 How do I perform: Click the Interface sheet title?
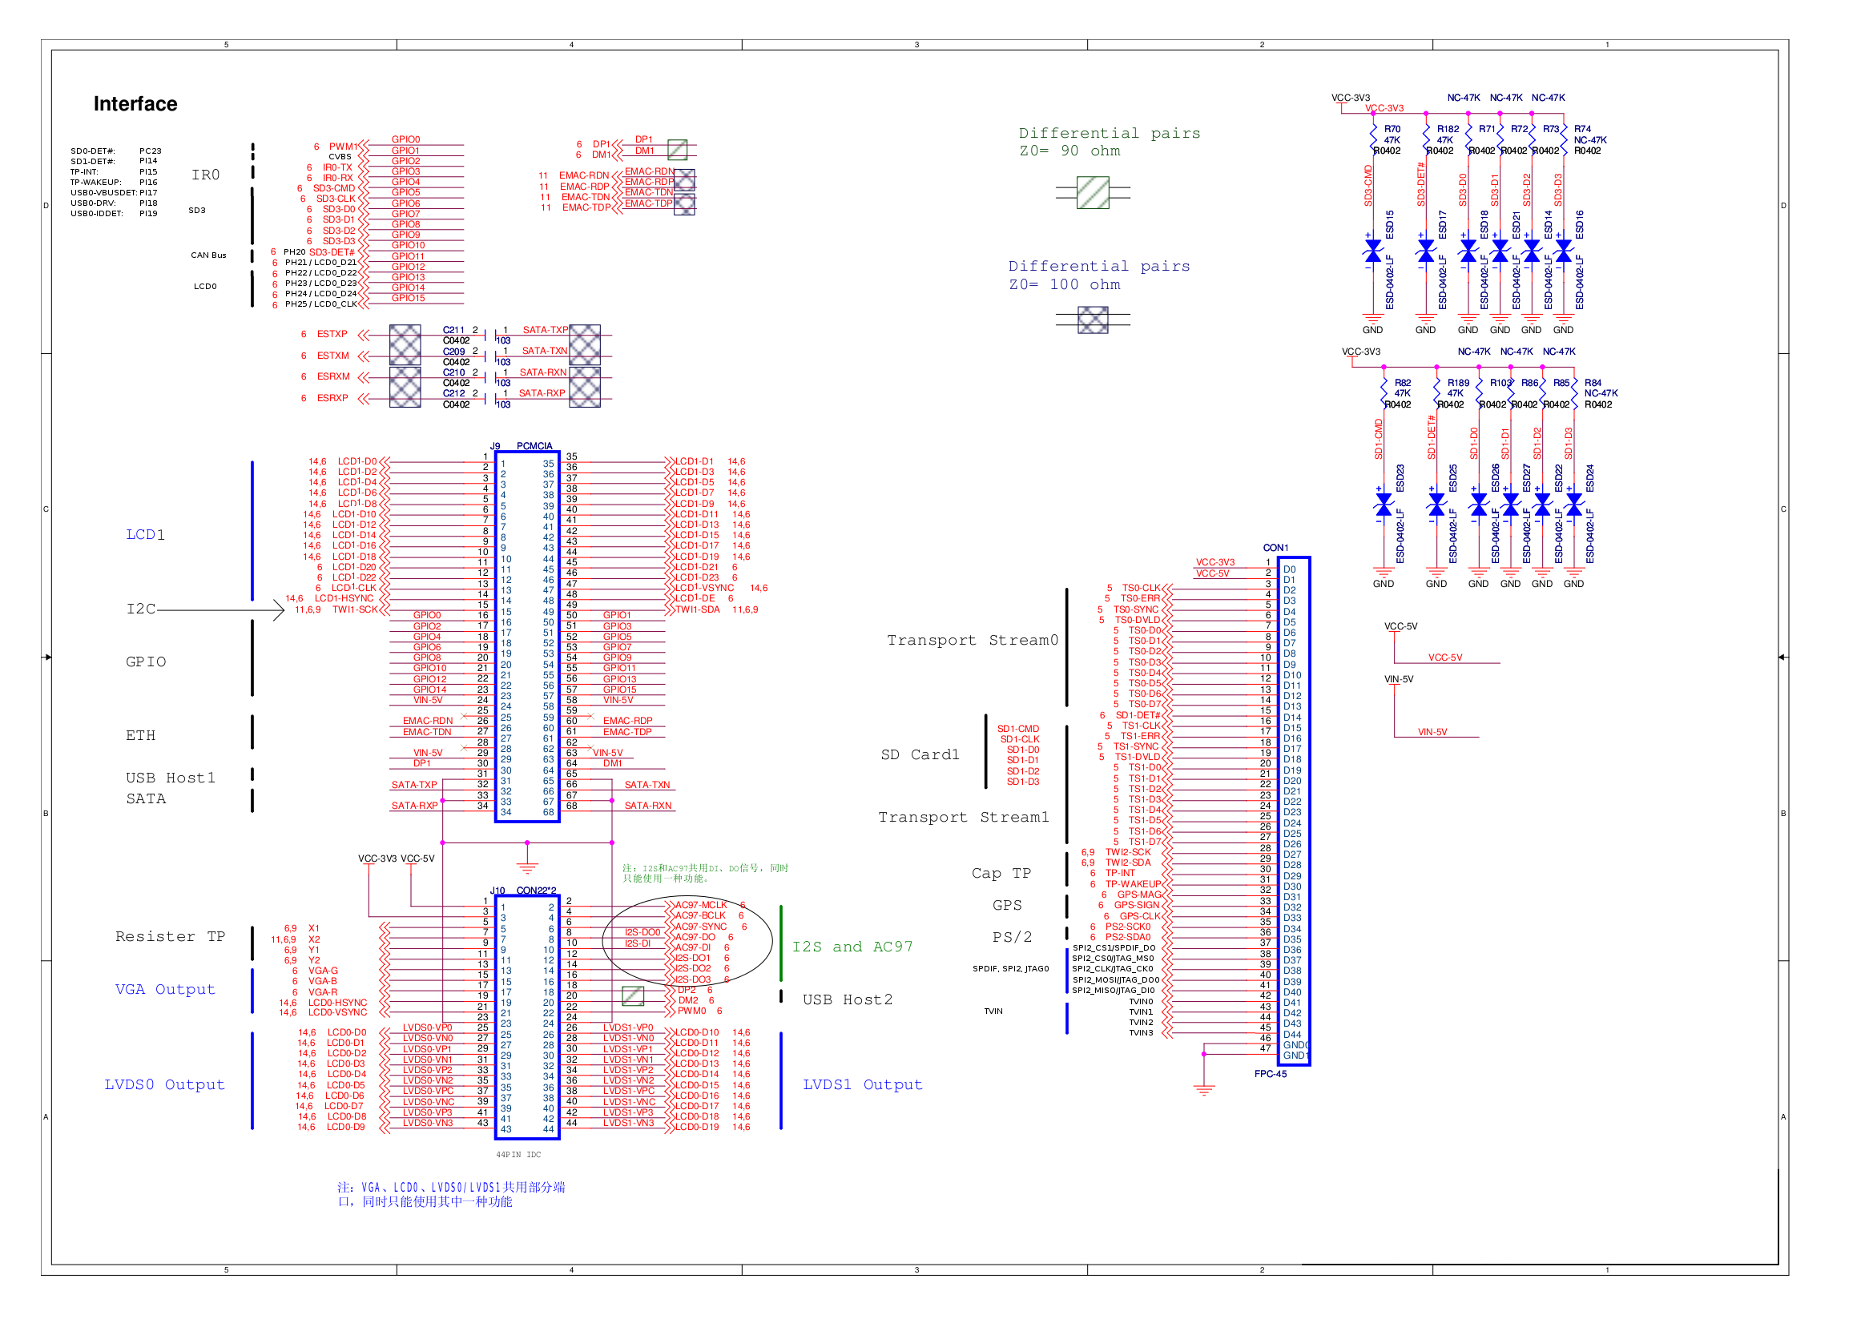click(135, 103)
